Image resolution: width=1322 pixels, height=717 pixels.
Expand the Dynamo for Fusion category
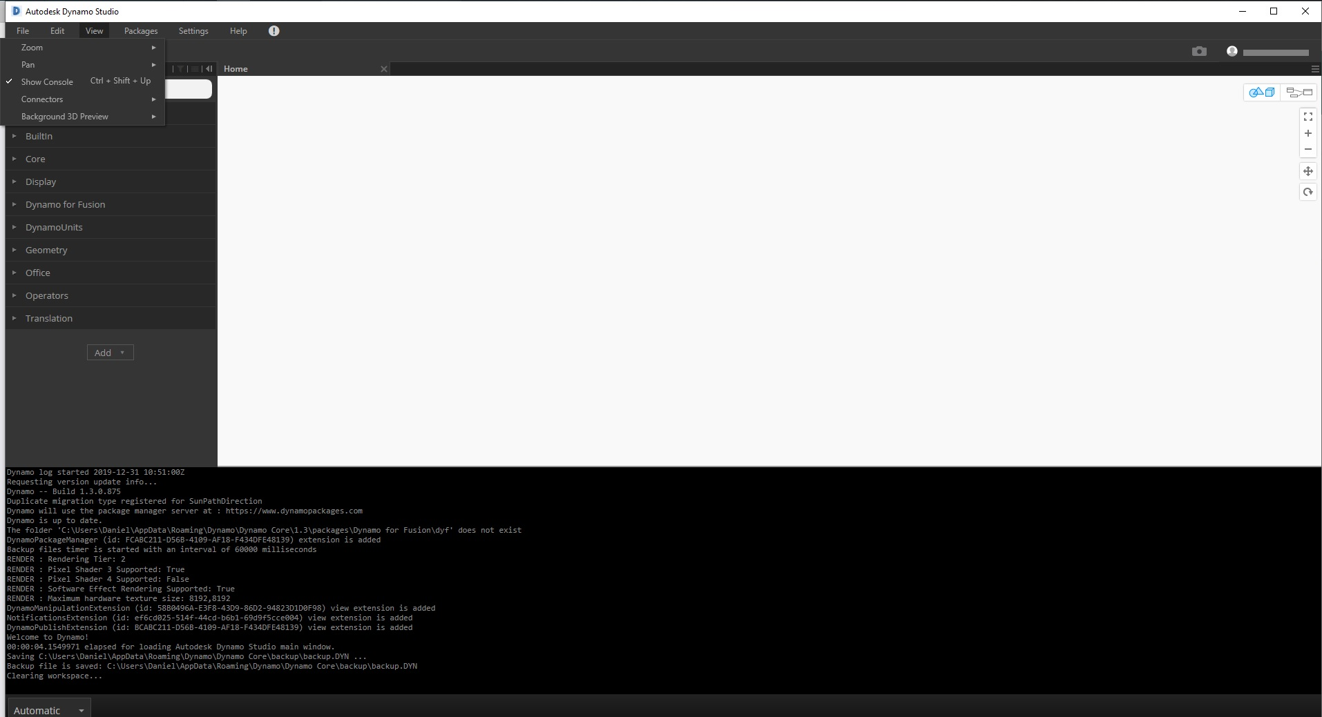111,204
